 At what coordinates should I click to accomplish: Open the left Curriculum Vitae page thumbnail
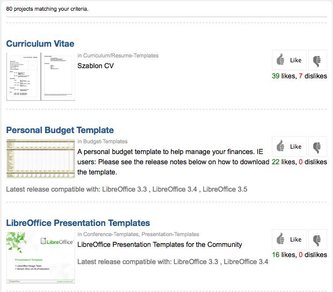(23, 76)
